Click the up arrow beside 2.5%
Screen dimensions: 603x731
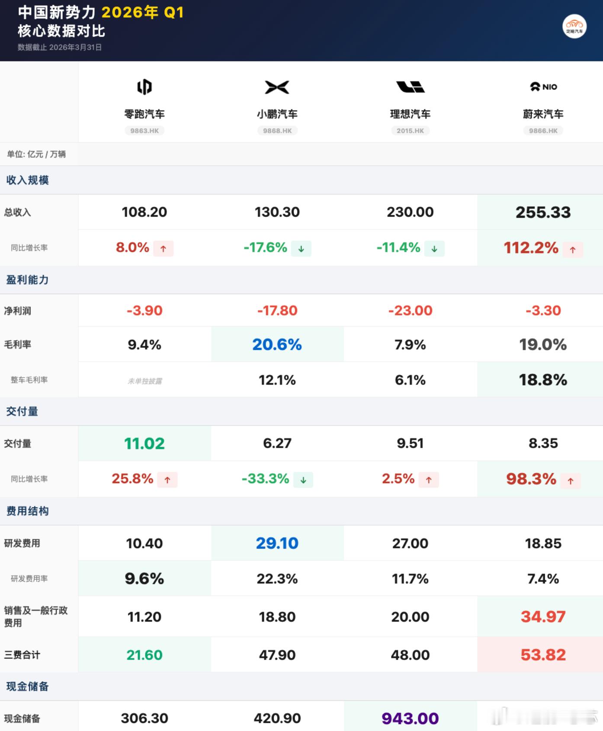pyautogui.click(x=429, y=480)
